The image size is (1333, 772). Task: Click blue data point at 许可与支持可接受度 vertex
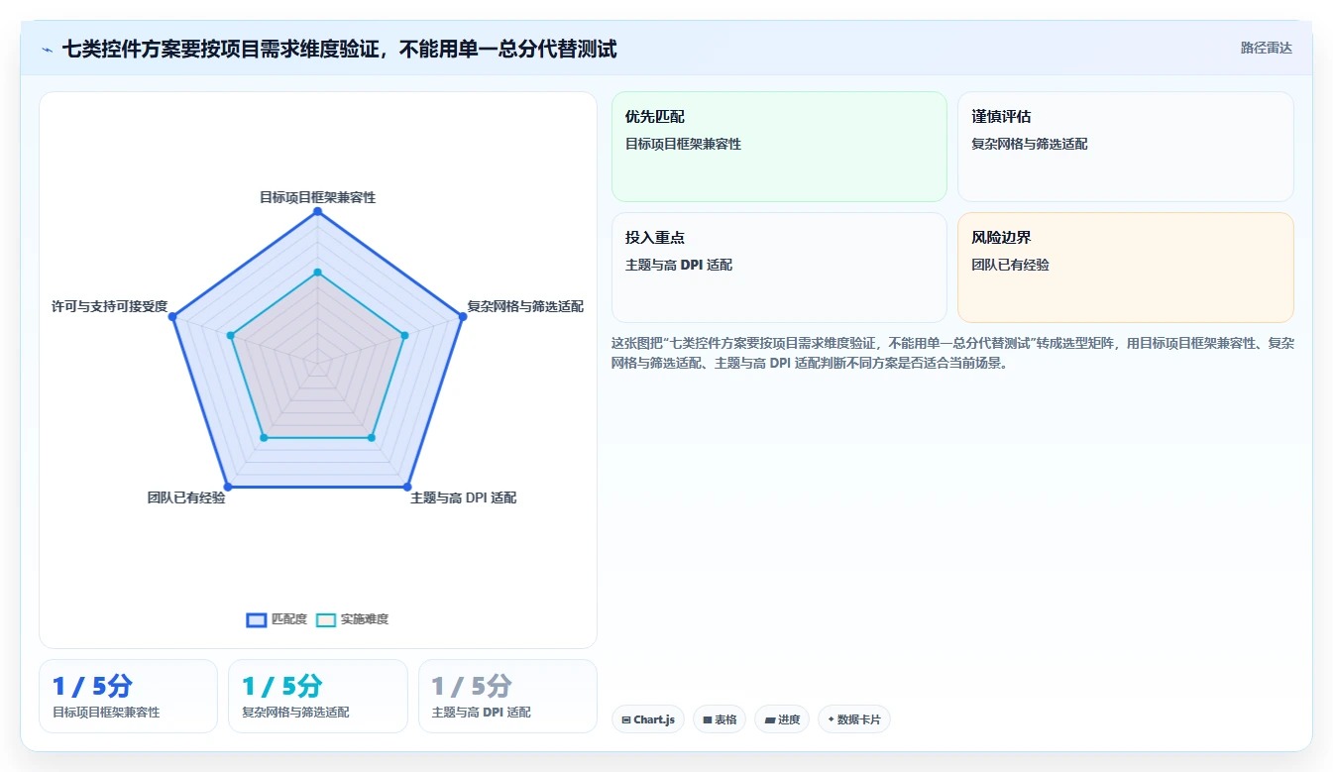pyautogui.click(x=172, y=317)
